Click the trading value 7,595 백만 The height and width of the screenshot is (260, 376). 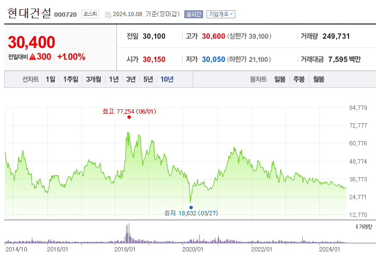pyautogui.click(x=344, y=59)
